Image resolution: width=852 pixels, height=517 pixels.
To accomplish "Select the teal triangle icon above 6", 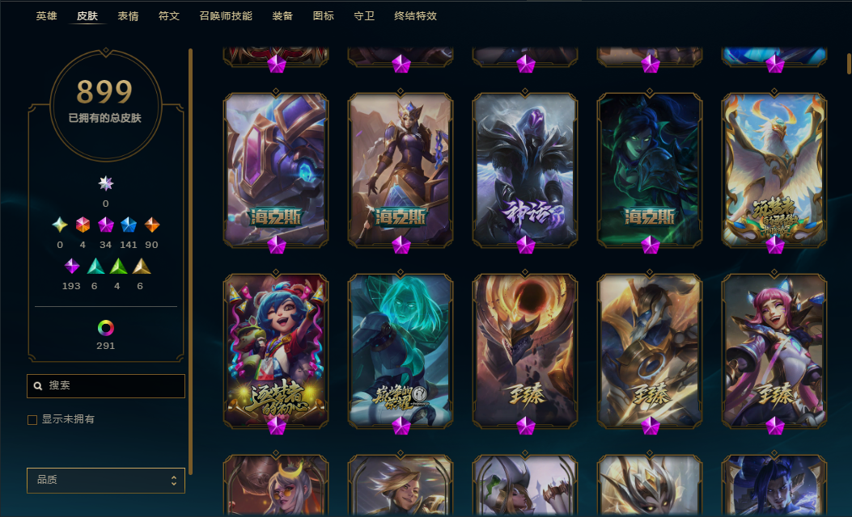I will 95,266.
